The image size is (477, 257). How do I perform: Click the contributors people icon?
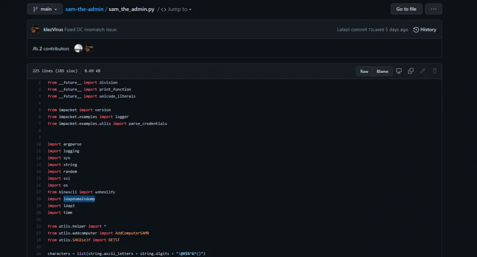pyautogui.click(x=35, y=49)
